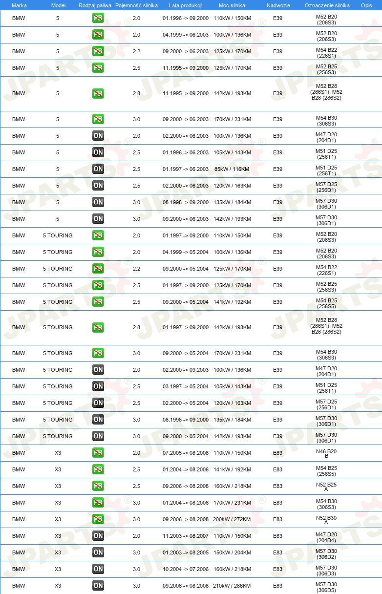Viewport: 382px width, 594px height.
Task: Select the 07.2005 -> 08.2008 production years cell
Action: tap(186, 453)
